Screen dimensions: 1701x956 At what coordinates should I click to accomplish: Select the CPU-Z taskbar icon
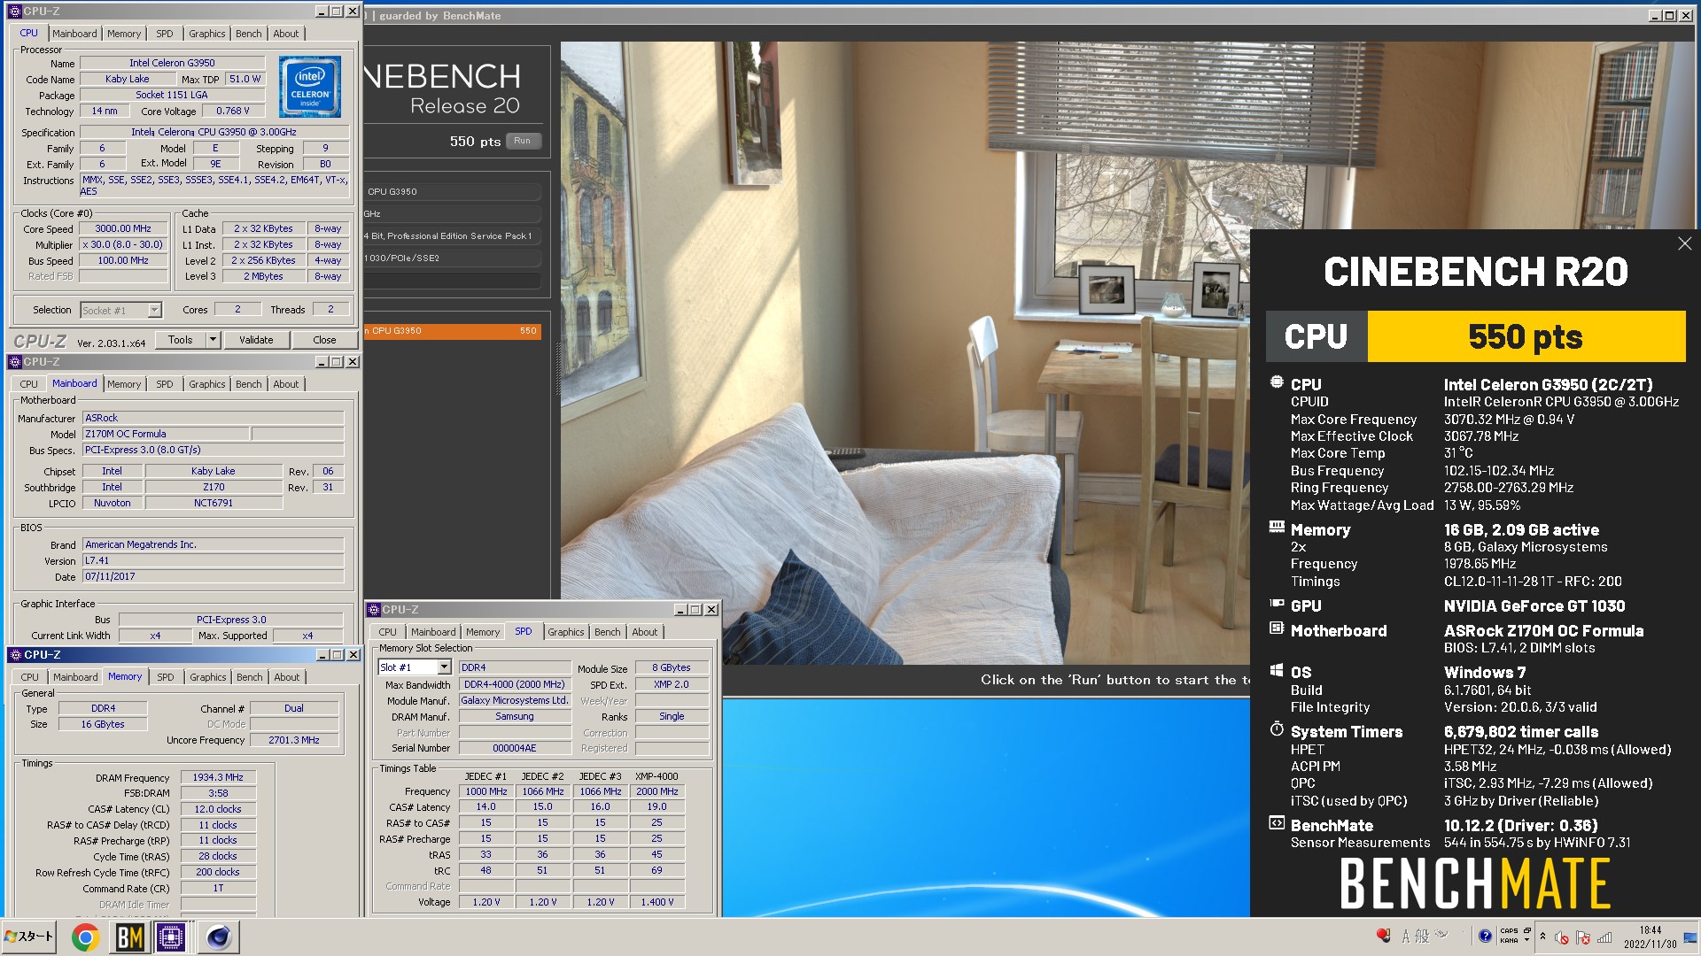coord(171,937)
